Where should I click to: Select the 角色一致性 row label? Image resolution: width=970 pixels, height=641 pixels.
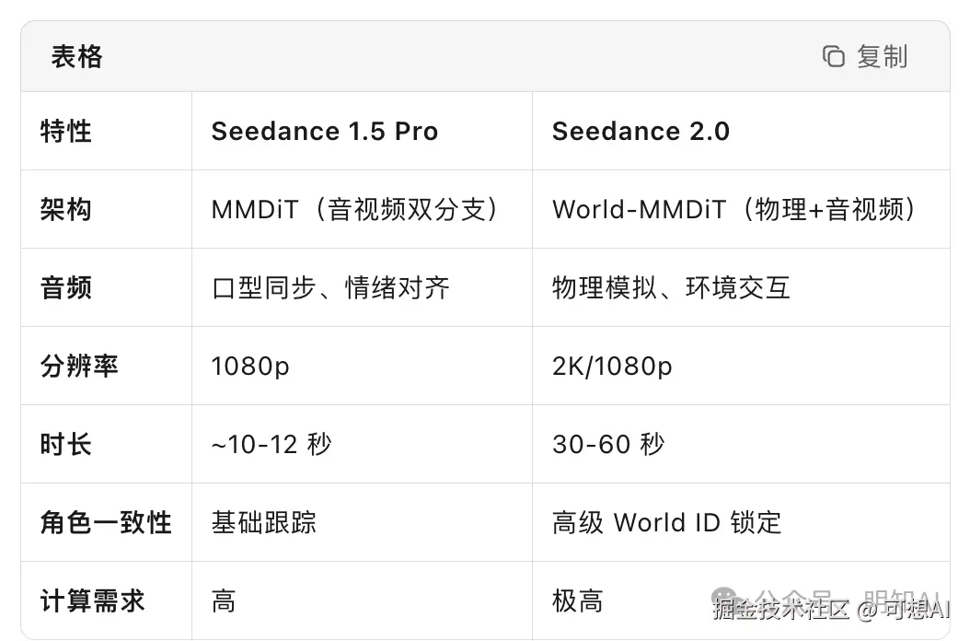pos(106,523)
